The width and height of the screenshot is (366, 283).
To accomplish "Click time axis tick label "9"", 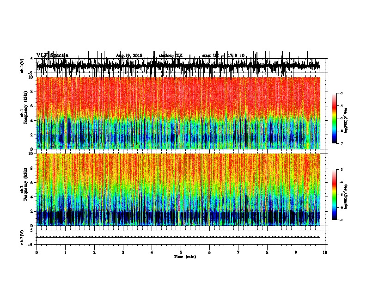I will [x=296, y=252].
